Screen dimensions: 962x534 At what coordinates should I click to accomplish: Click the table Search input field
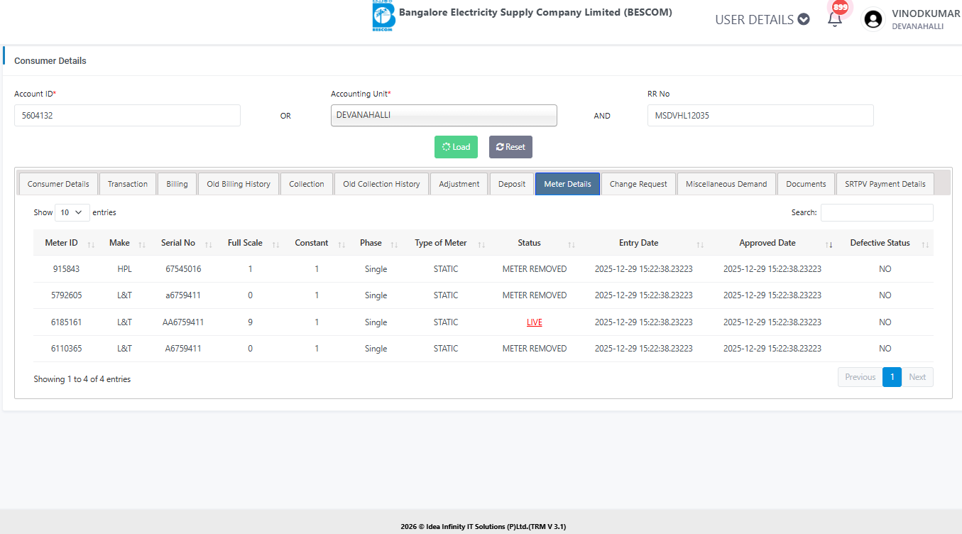(877, 212)
